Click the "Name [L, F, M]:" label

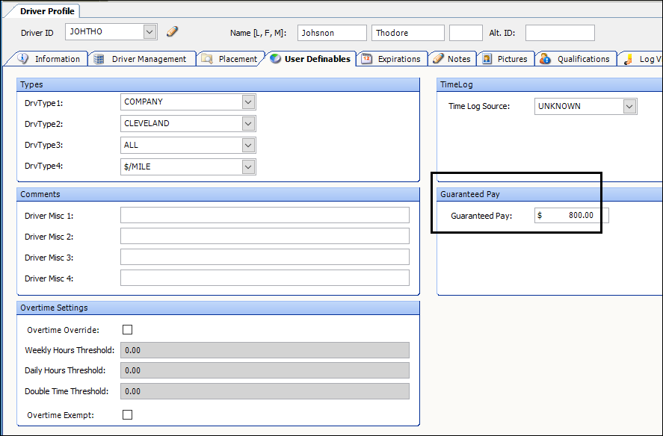[259, 33]
